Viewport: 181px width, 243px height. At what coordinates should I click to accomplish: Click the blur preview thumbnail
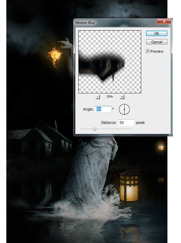[x=110, y=62]
